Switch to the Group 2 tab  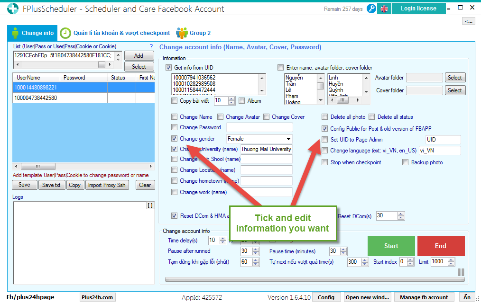tap(193, 33)
